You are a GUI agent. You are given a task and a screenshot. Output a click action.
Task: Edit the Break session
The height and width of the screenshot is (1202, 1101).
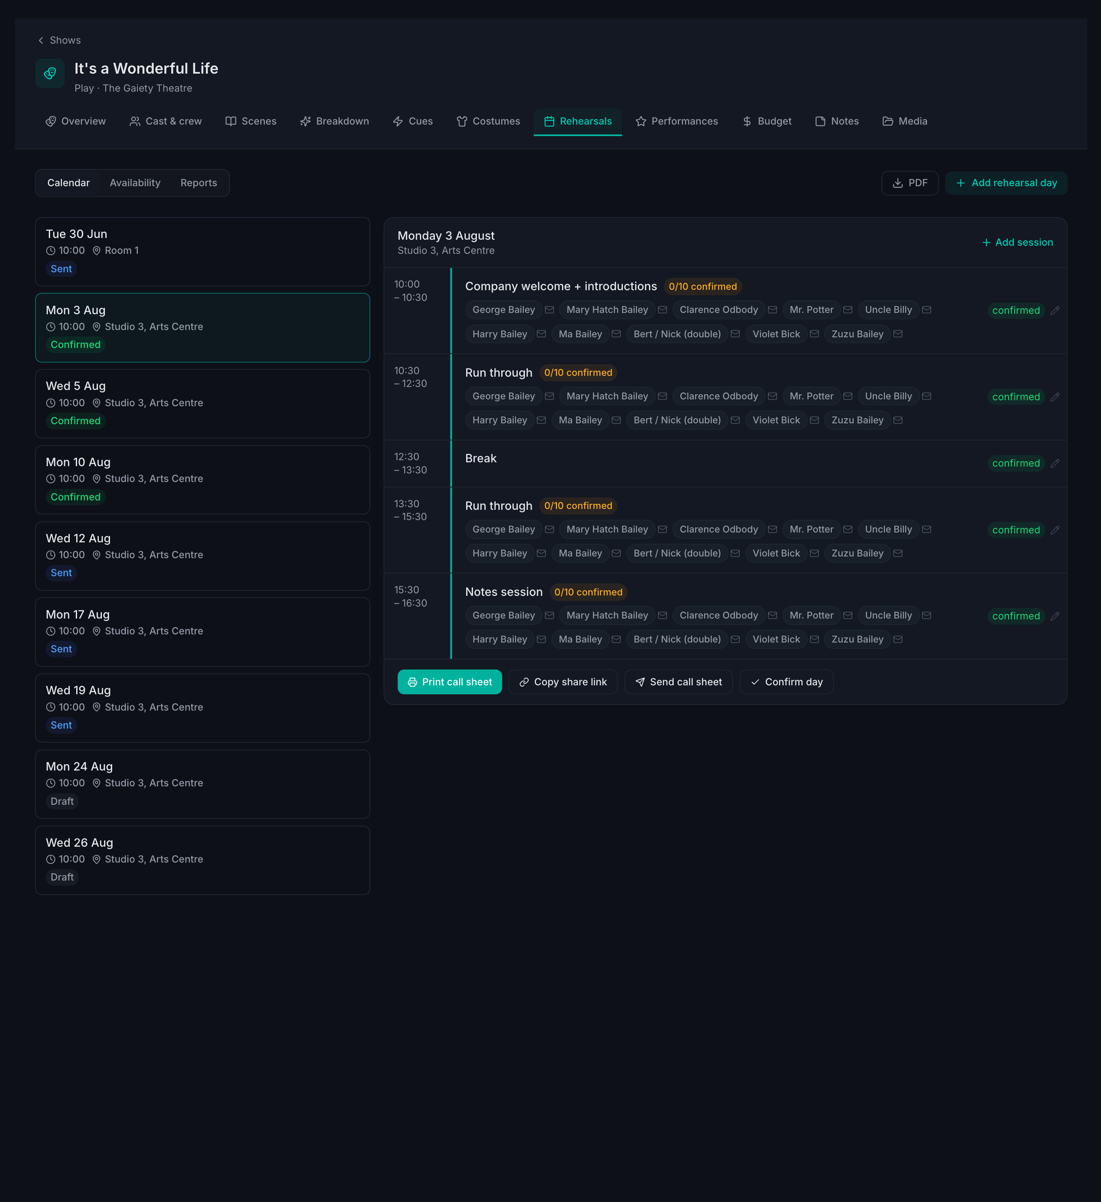(x=1054, y=463)
